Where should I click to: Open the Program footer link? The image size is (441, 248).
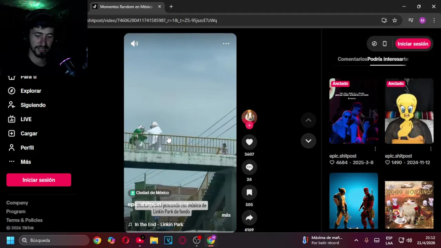coord(16,211)
